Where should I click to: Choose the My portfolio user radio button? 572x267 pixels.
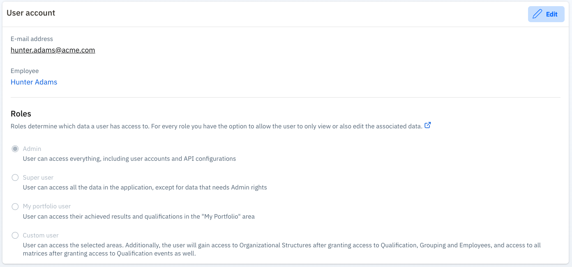[x=15, y=206]
